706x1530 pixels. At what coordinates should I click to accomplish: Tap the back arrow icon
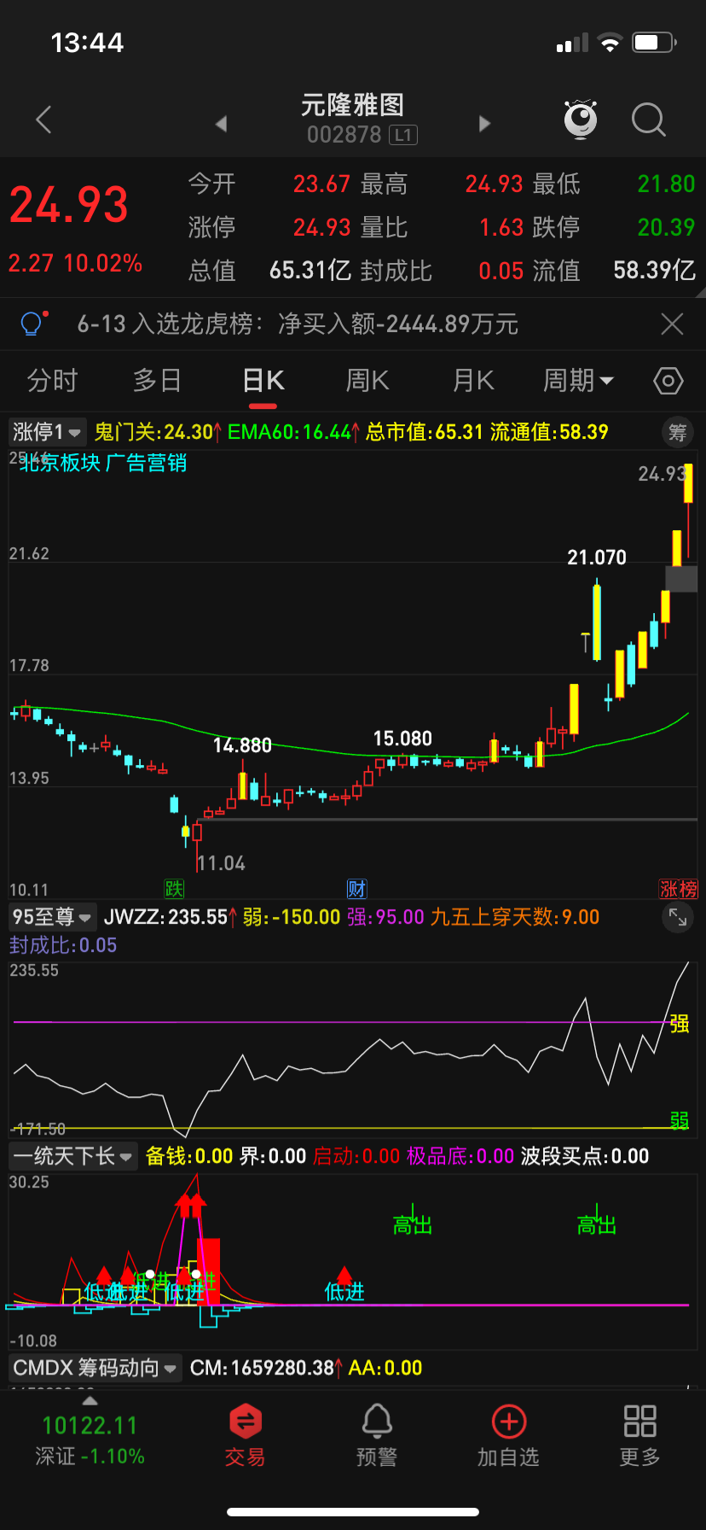pos(44,120)
